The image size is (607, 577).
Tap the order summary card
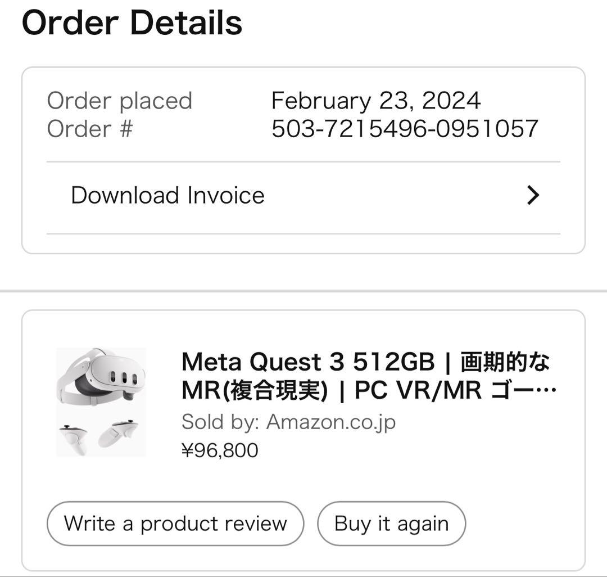303,160
